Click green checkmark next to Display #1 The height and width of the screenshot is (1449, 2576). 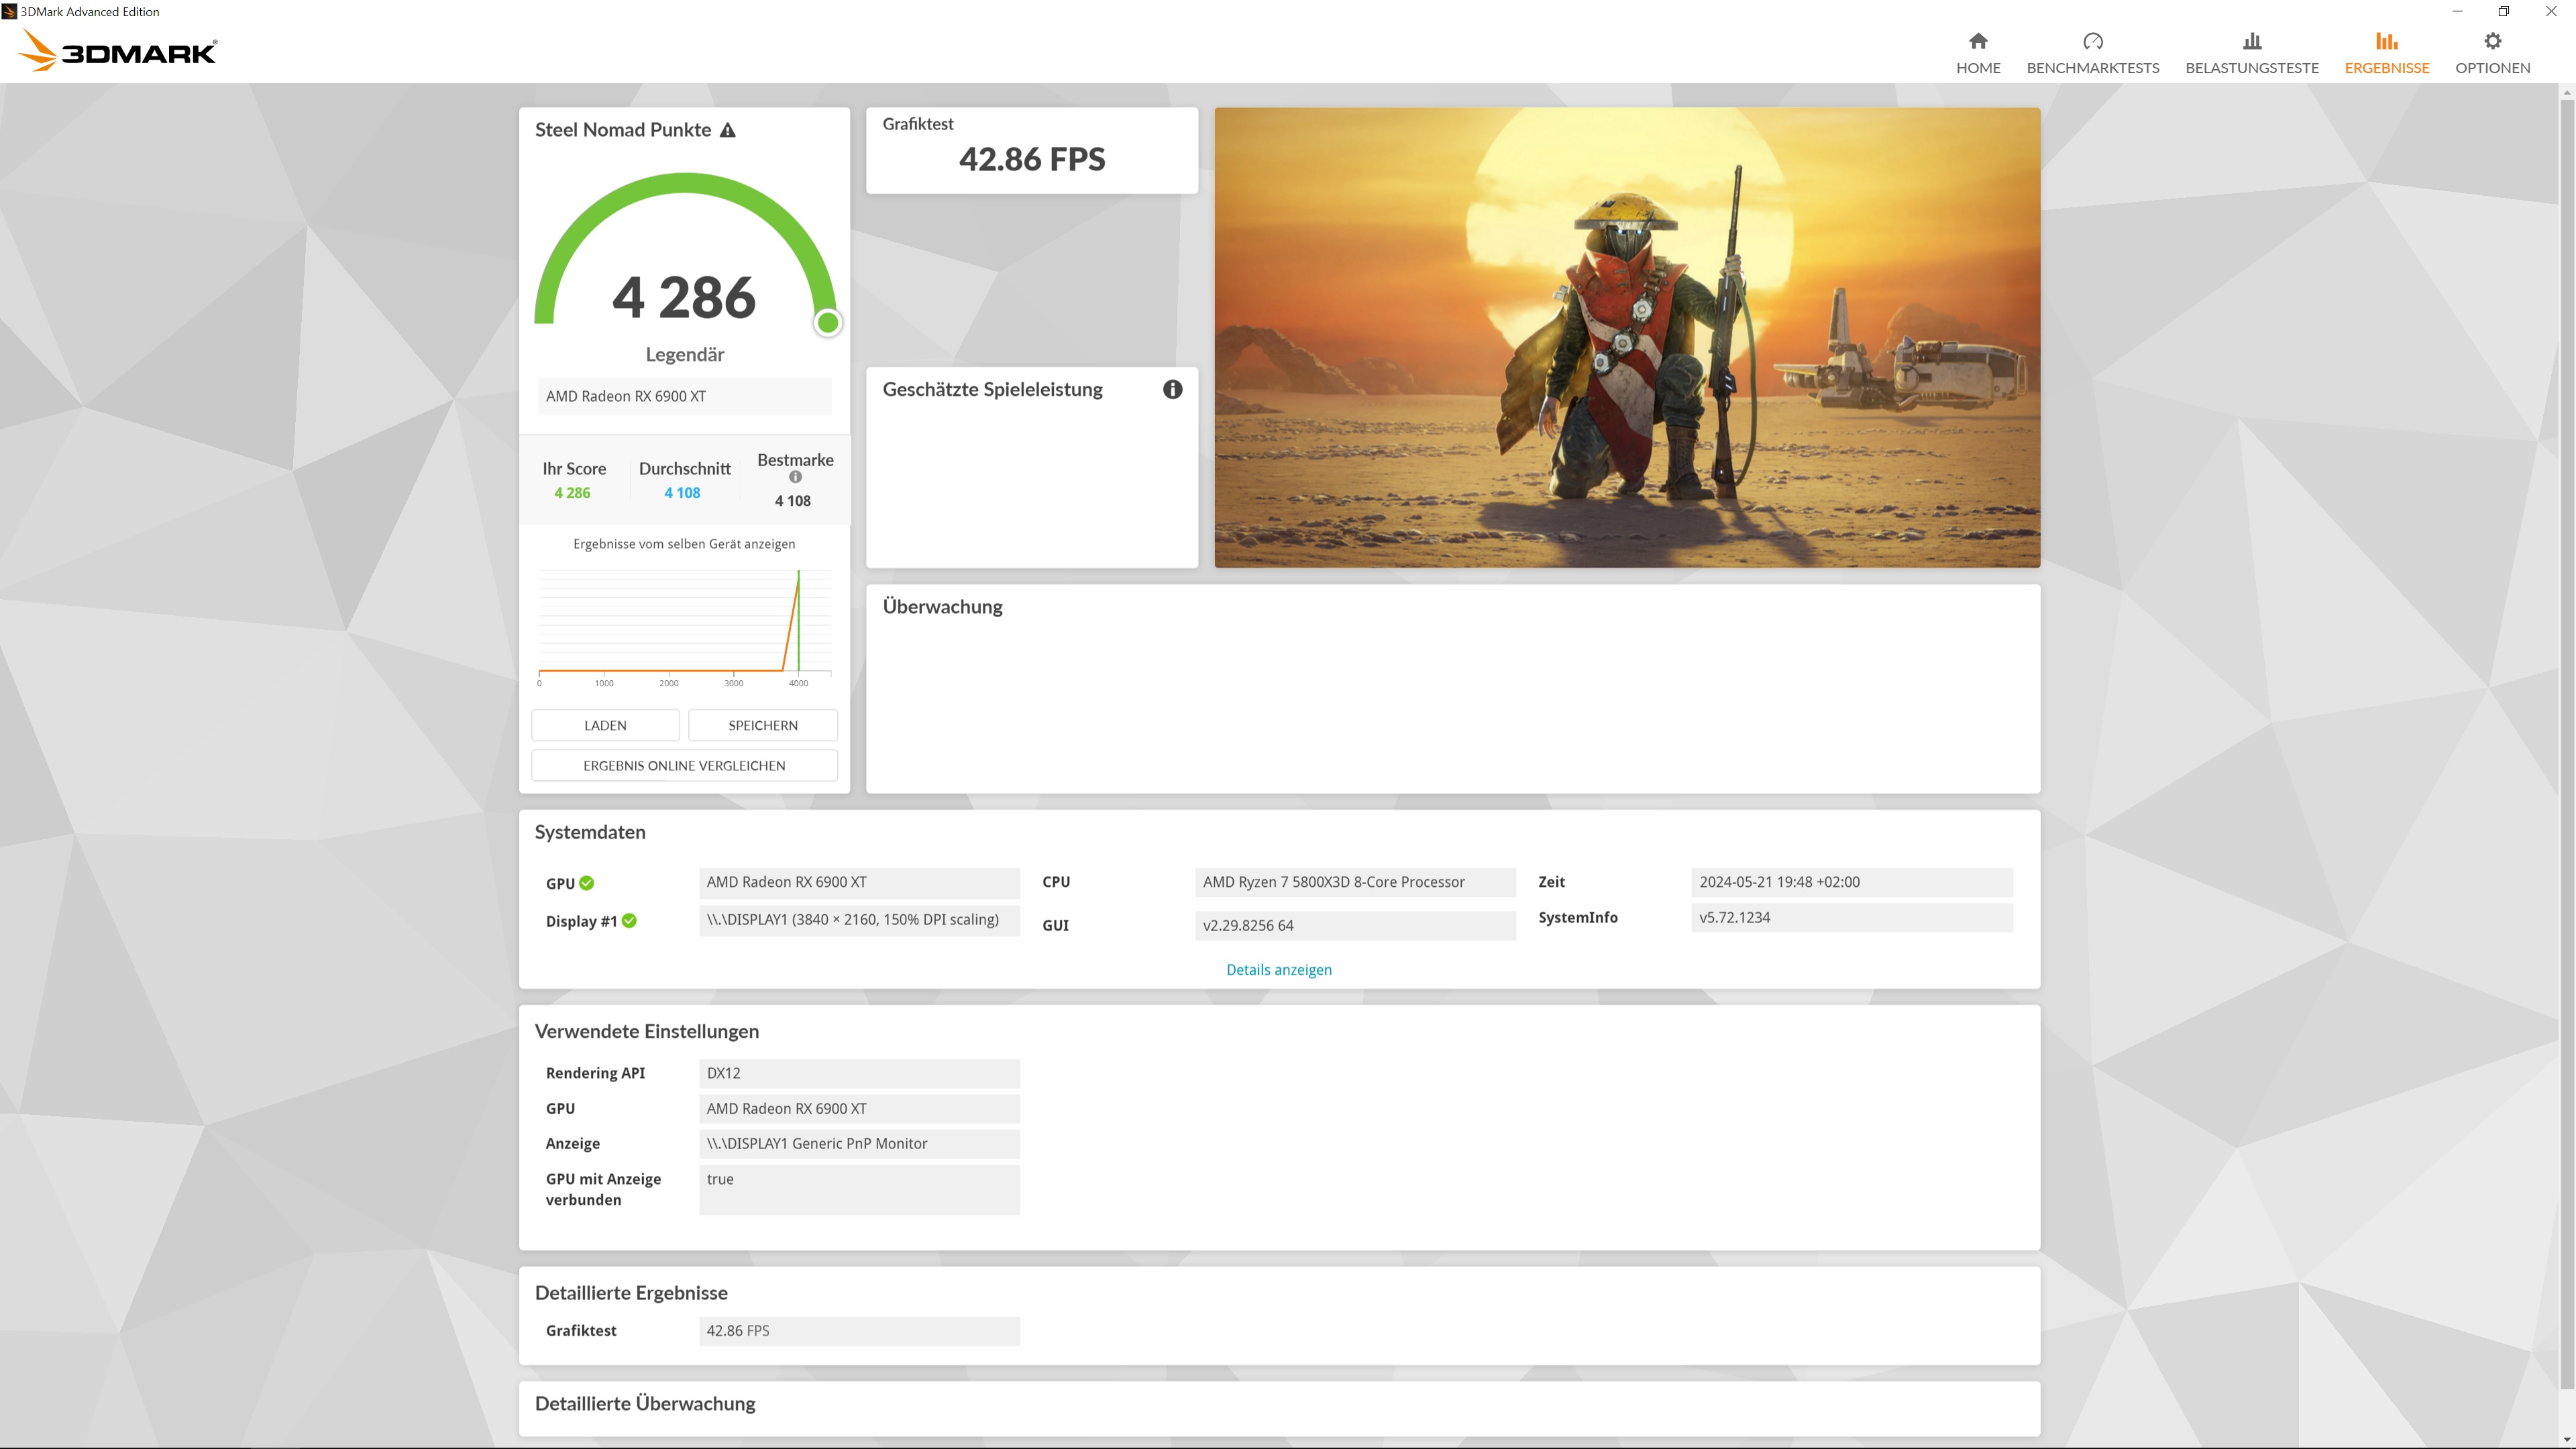click(629, 921)
